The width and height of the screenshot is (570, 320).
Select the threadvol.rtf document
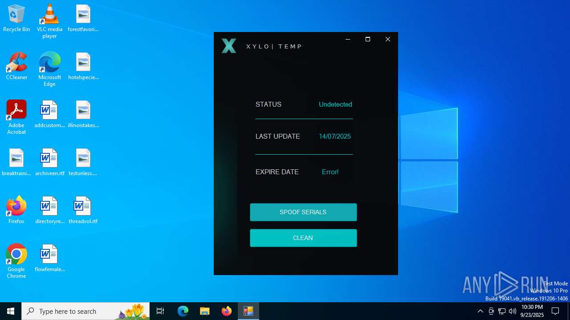(83, 210)
